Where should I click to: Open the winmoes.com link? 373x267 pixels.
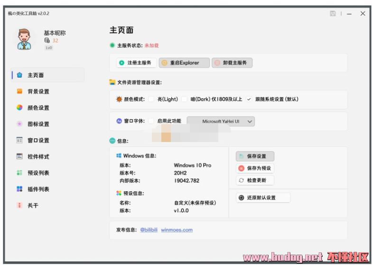point(177,230)
